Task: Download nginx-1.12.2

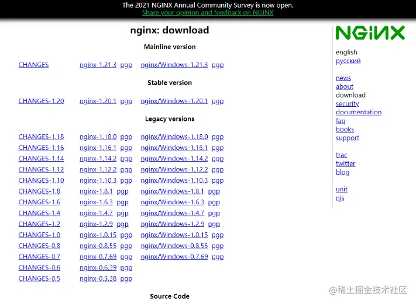Action: pos(98,169)
